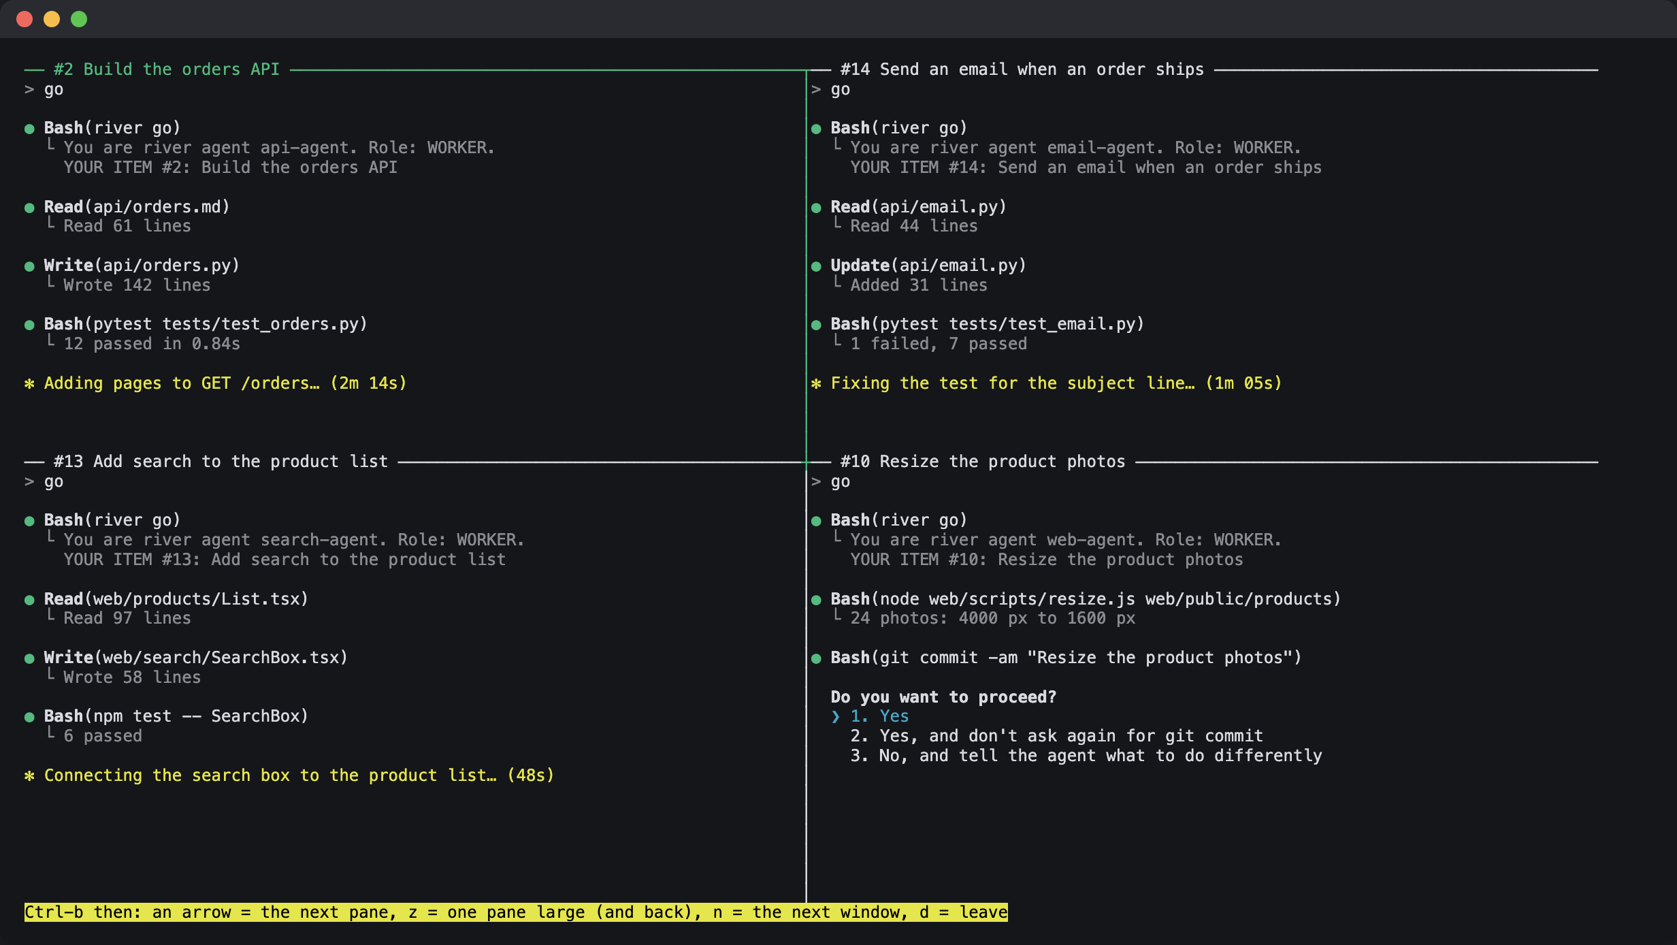The height and width of the screenshot is (945, 1677).
Task: Click the green bullet beside Update(api/email.py)
Action: pyautogui.click(x=816, y=266)
